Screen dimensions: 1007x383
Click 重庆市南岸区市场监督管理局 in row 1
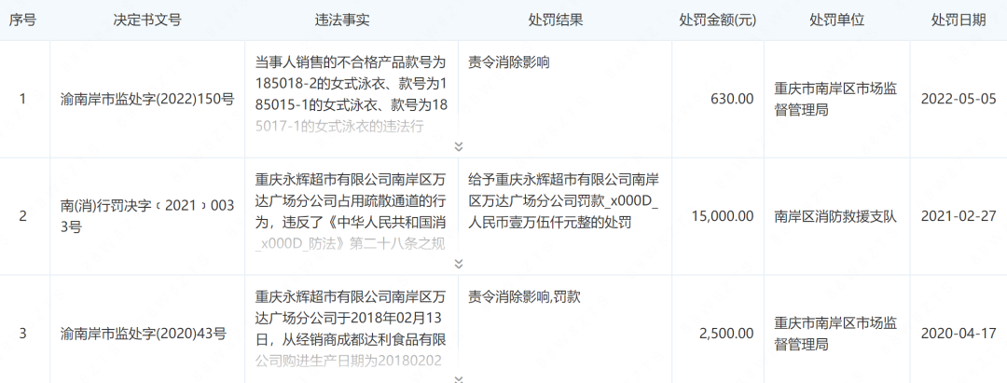[x=835, y=100]
